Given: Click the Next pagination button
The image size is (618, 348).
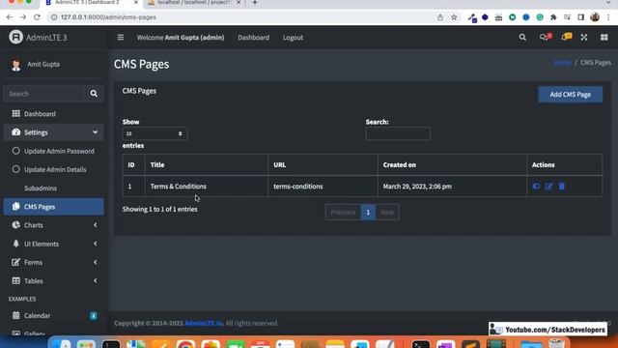Looking at the screenshot, I should [387, 213].
